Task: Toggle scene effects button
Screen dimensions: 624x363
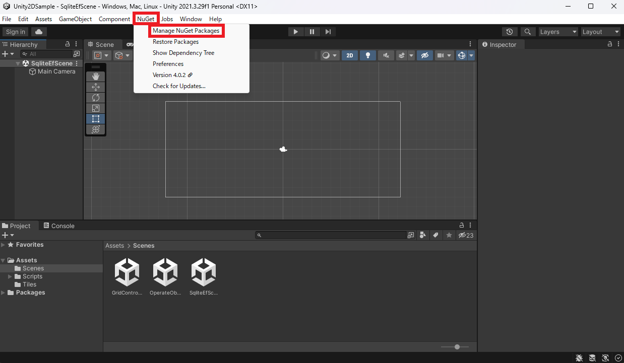Action: [402, 55]
